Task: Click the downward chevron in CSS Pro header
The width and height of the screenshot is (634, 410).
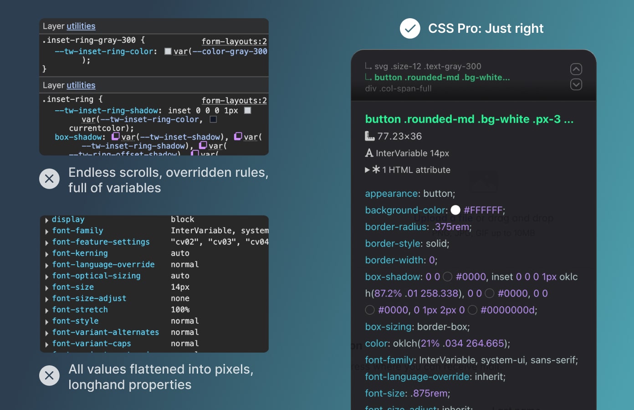Action: pyautogui.click(x=576, y=84)
